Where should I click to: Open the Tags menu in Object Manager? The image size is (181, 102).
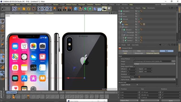point(144,8)
